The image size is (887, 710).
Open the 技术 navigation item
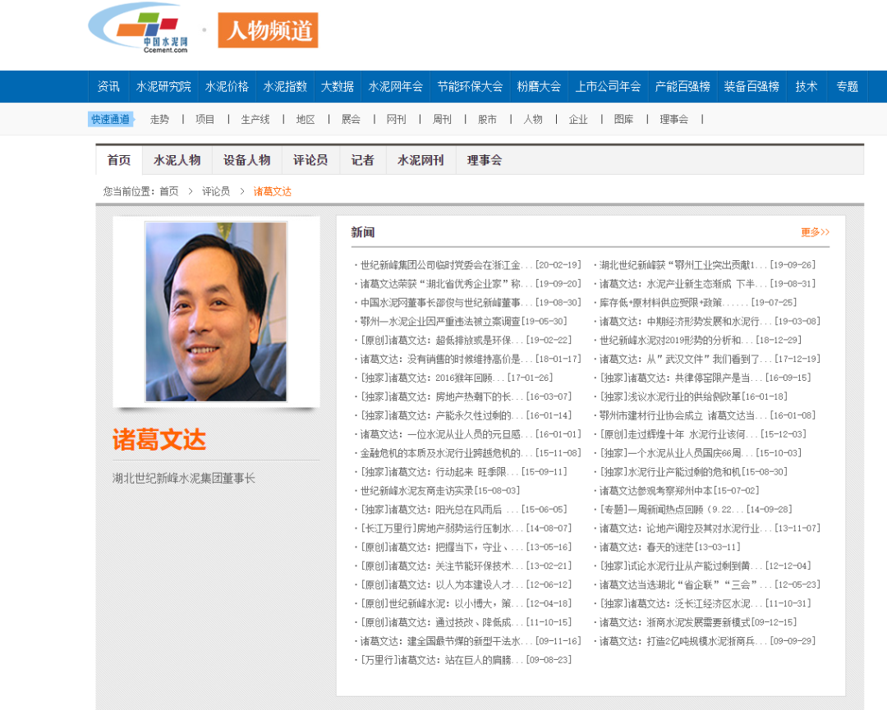[x=807, y=86]
